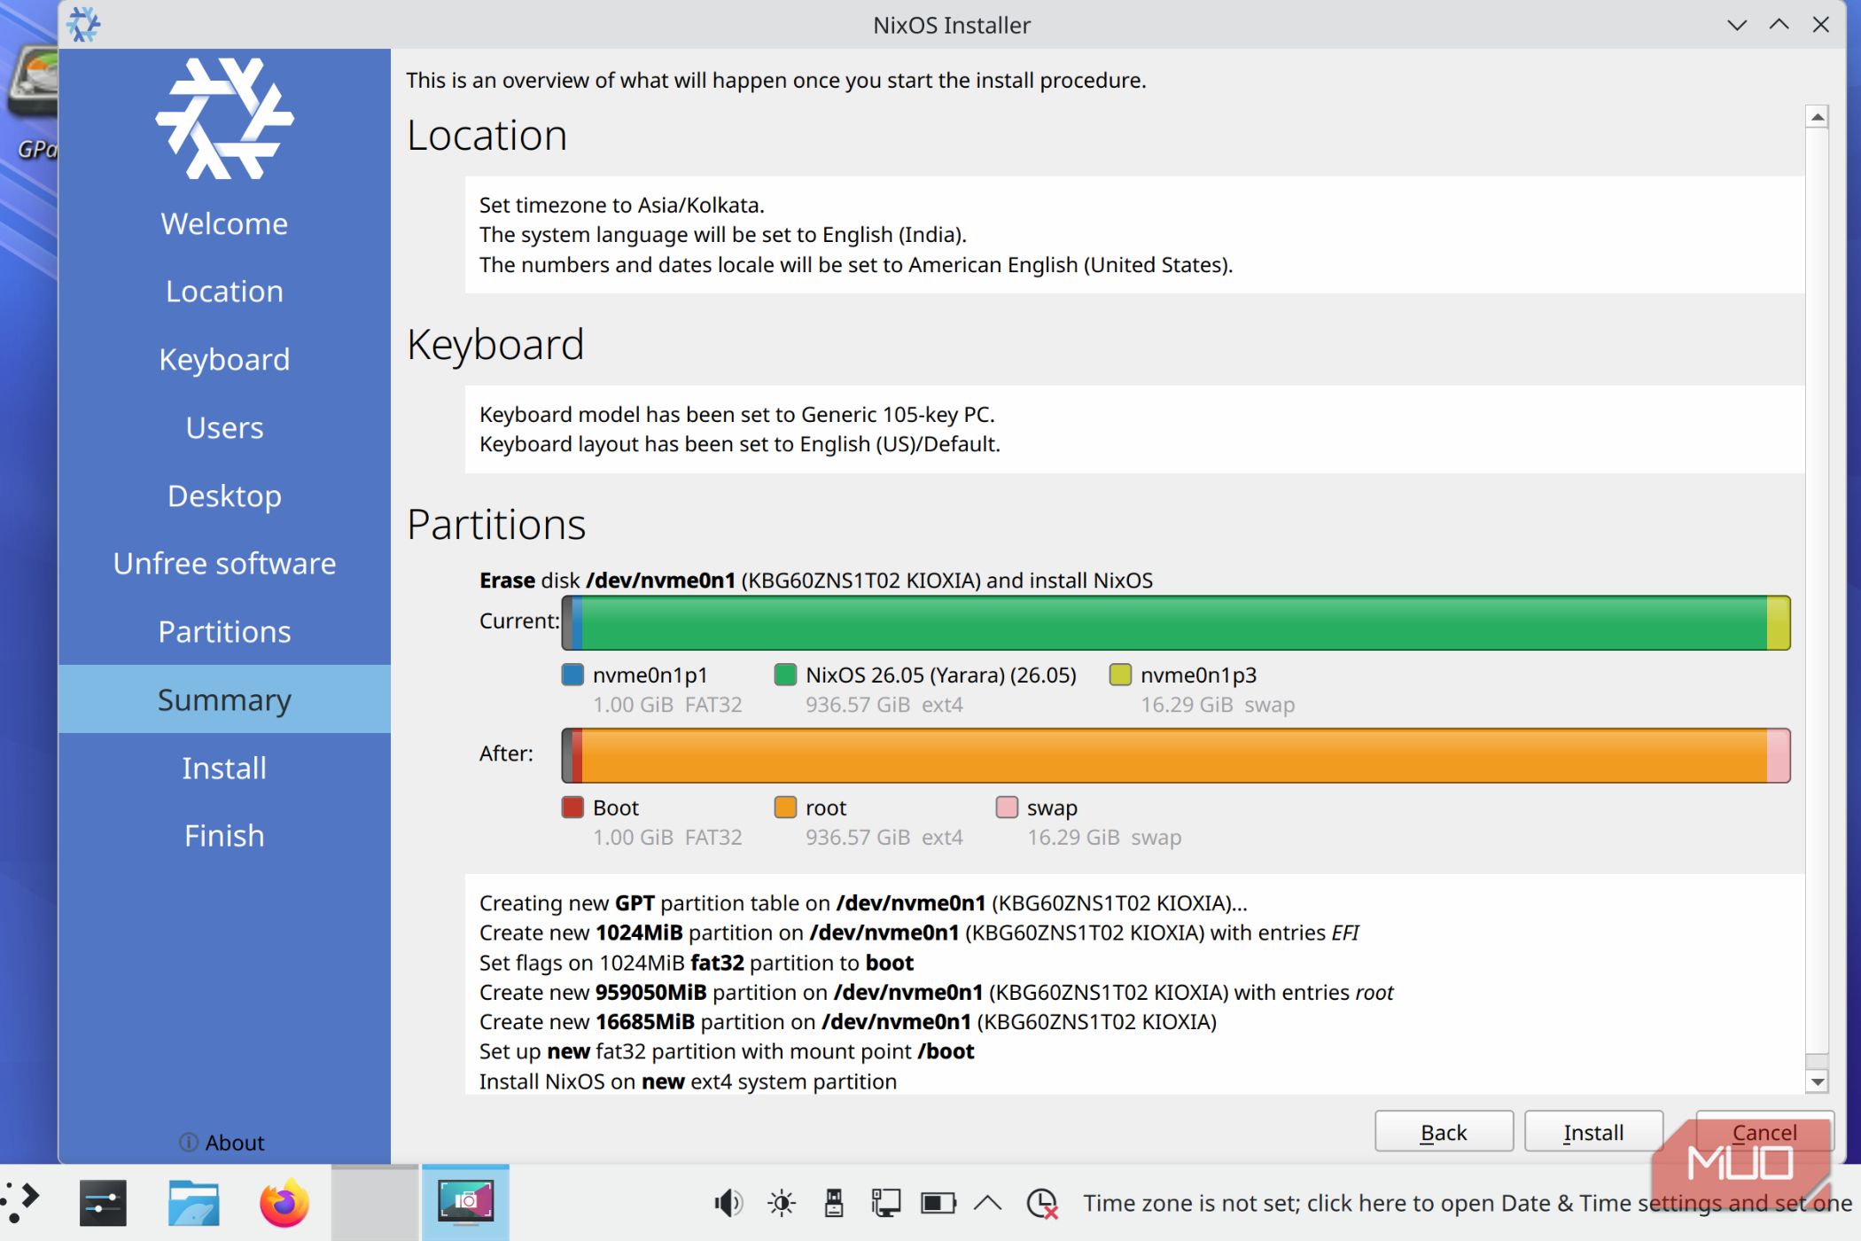
Task: Select the Summary step in sidebar
Action: tap(224, 699)
